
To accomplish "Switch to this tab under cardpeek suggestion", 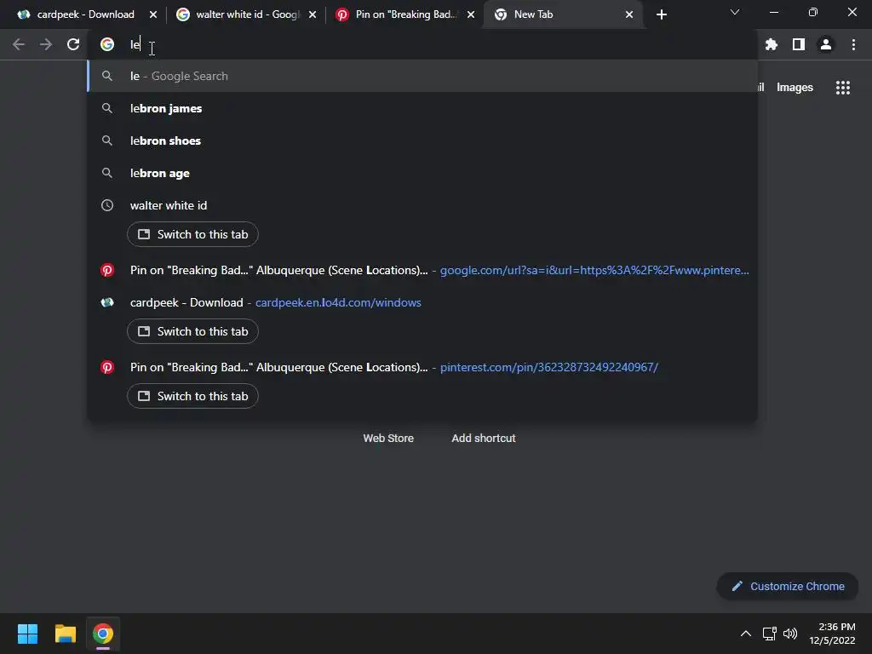I will [192, 331].
